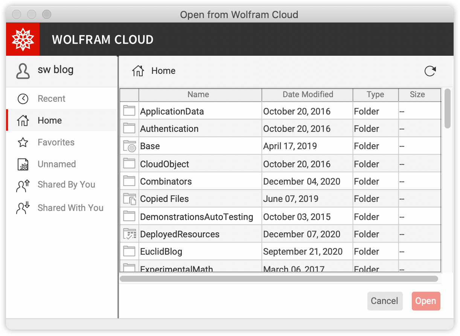This screenshot has height=336, width=460.
Task: Click the date September 21, 2020
Action: pos(303,252)
